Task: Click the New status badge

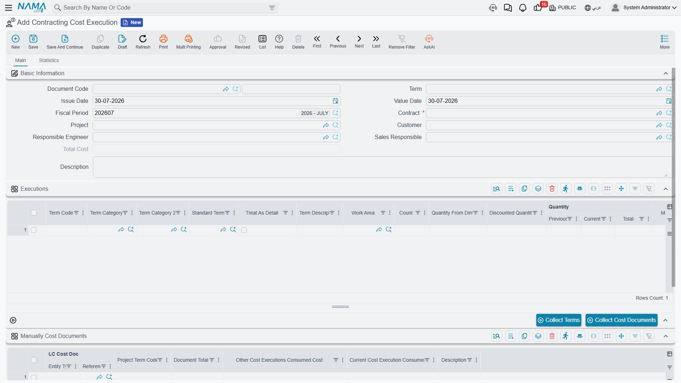Action: 132,22
